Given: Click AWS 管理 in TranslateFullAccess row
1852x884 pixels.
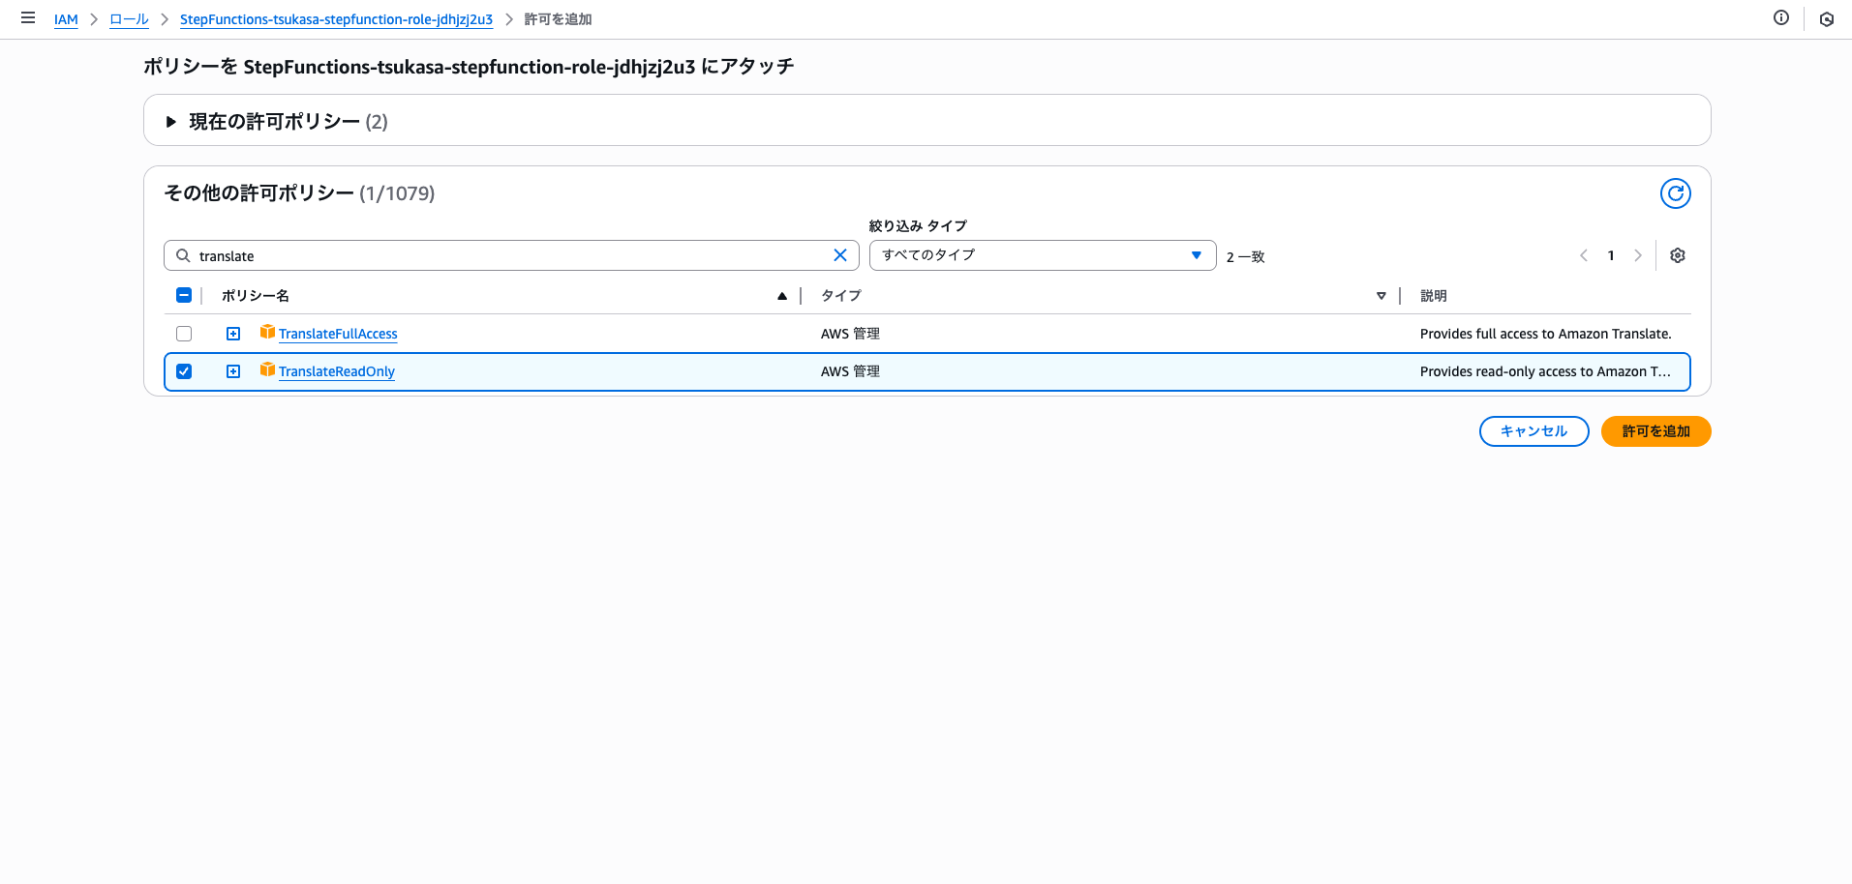Looking at the screenshot, I should [x=850, y=334].
